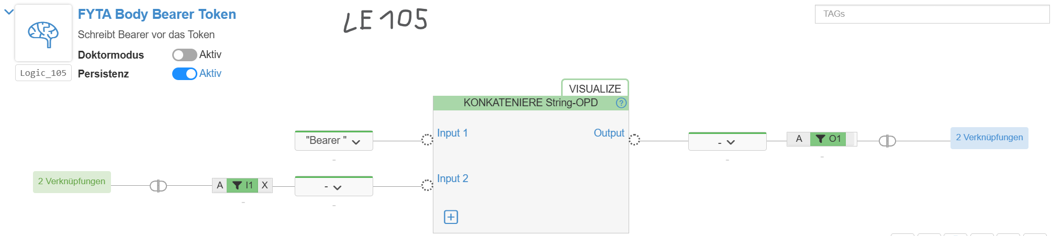This screenshot has height=236, width=1051.
Task: Click the O1 output filter icon
Action: (821, 139)
